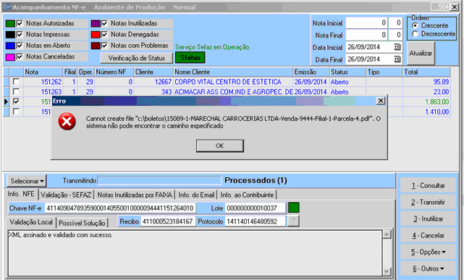Click the Nota Inicial number field

pyautogui.click(x=366, y=22)
